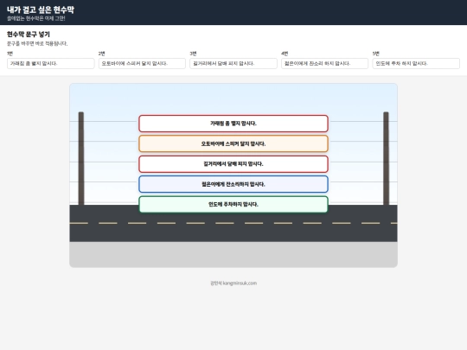Viewport: 467px width, 350px height.
Task: Select the blue-bordered fourth banner
Action: (233, 184)
